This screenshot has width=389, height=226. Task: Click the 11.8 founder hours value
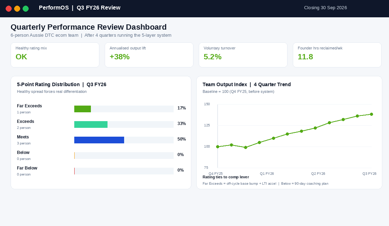tap(305, 57)
